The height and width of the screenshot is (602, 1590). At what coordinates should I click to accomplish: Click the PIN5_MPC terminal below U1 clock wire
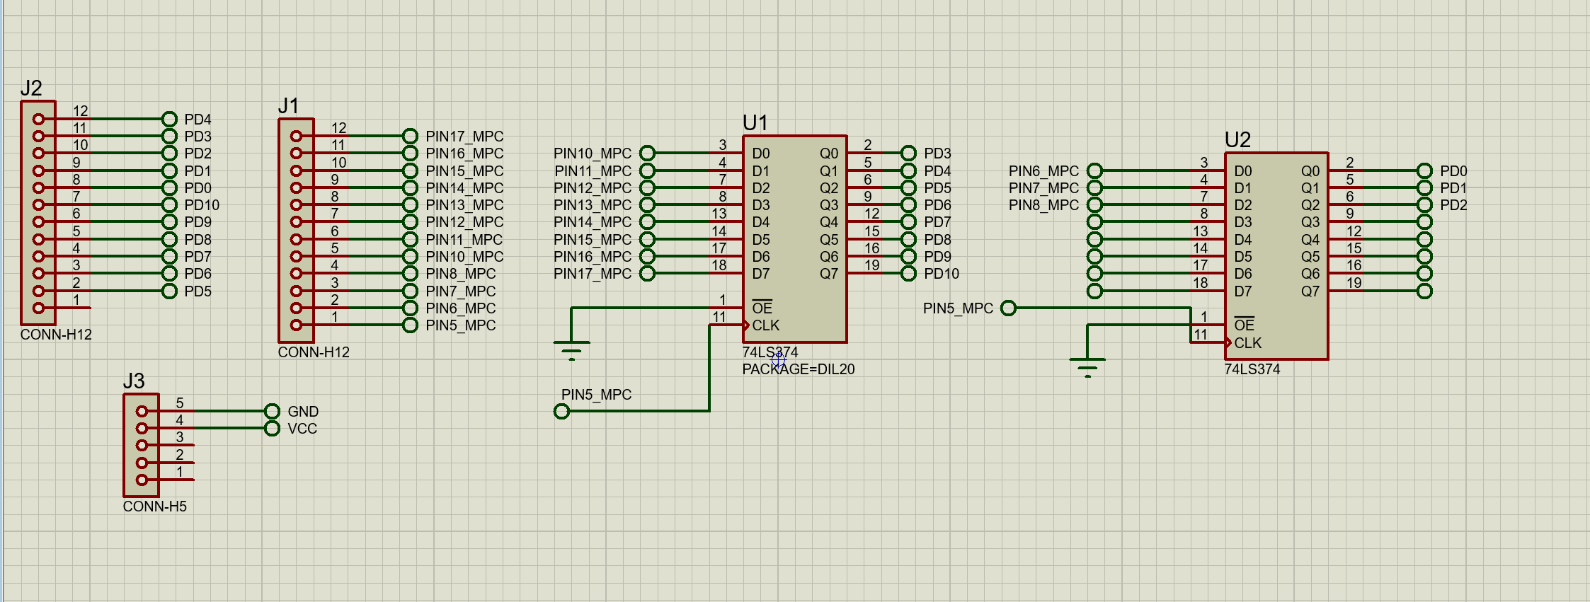(x=561, y=411)
